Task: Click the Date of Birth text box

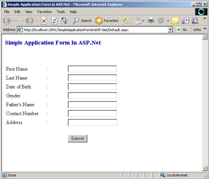Action: pyautogui.click(x=92, y=87)
